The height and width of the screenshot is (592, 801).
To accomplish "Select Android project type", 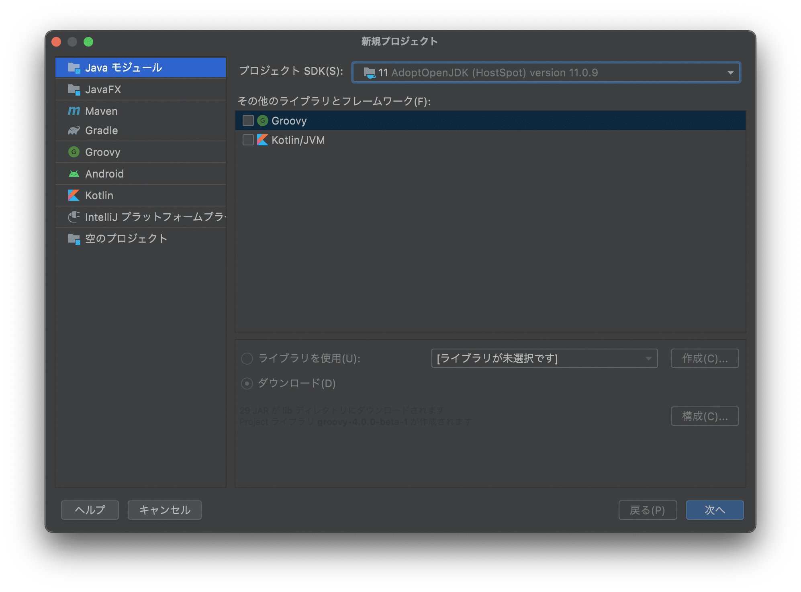I will (141, 174).
